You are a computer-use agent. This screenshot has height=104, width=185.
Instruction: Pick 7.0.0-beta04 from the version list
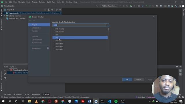point(80,47)
